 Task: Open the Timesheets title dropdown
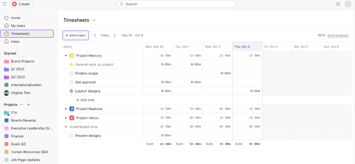pyautogui.click(x=94, y=20)
